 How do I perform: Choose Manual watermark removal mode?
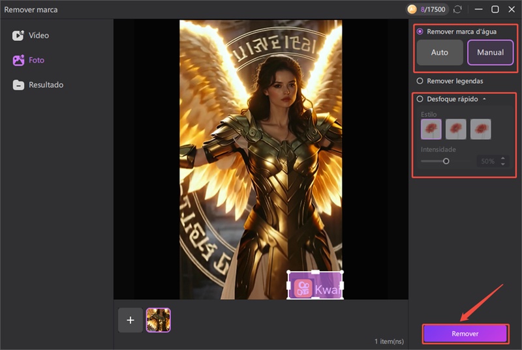(491, 53)
